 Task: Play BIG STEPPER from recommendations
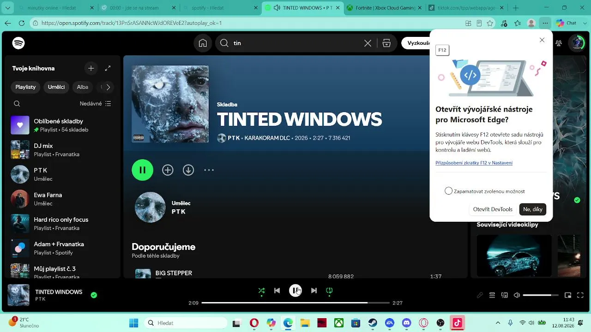click(x=143, y=274)
